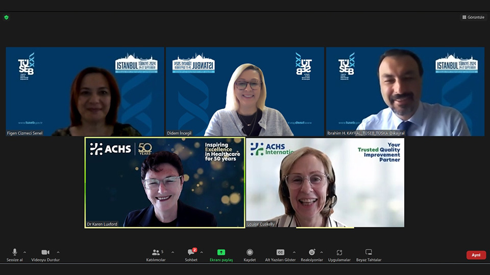Select the Dr Karen Luxford video tile

[x=165, y=182]
